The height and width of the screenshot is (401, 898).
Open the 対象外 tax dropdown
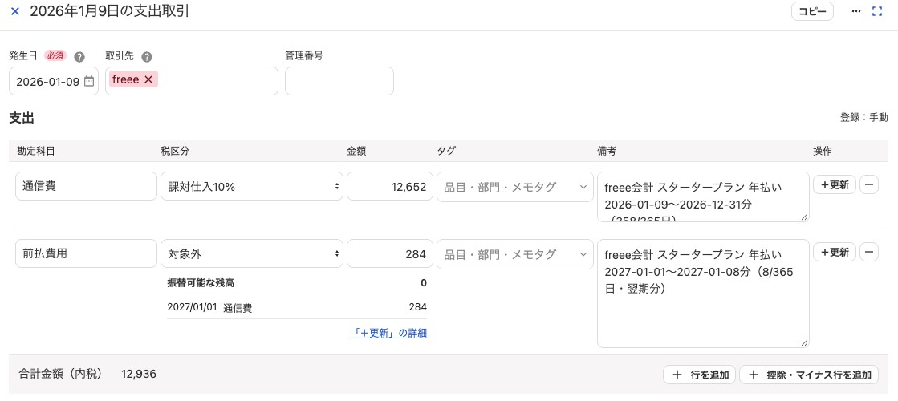coord(252,253)
